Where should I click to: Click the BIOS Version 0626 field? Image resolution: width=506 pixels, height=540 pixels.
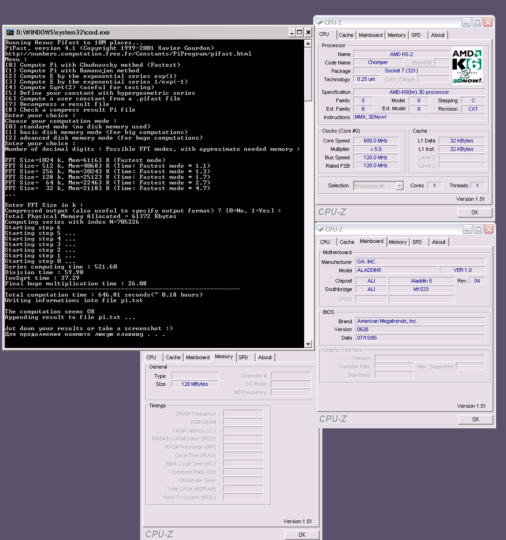click(420, 329)
